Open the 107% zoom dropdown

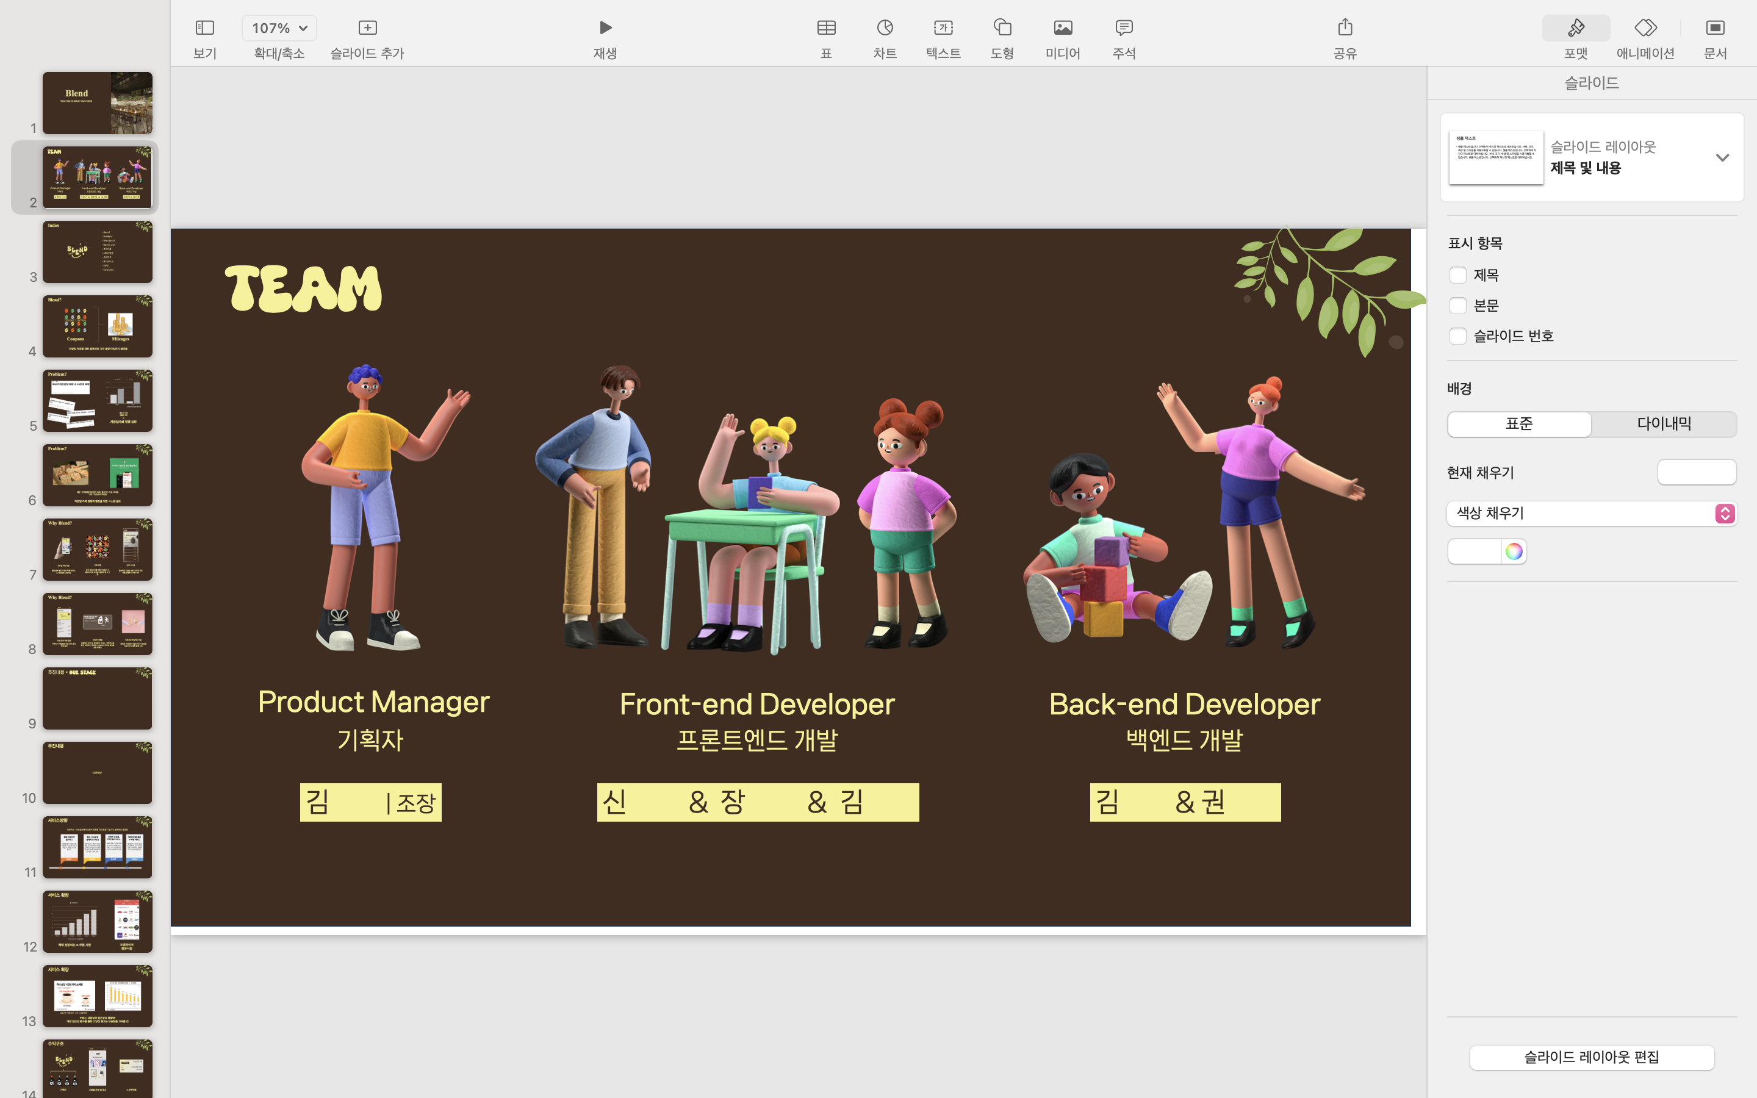coord(279,28)
